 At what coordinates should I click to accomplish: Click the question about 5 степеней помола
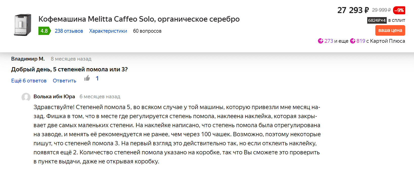coord(69,69)
